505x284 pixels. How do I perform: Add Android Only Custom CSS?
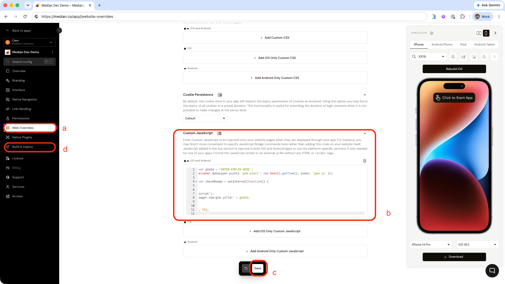coord(275,78)
